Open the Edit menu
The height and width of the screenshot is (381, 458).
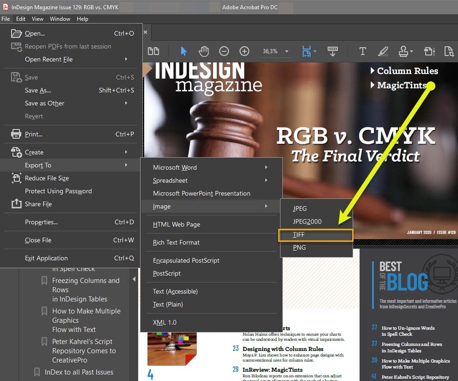point(21,18)
